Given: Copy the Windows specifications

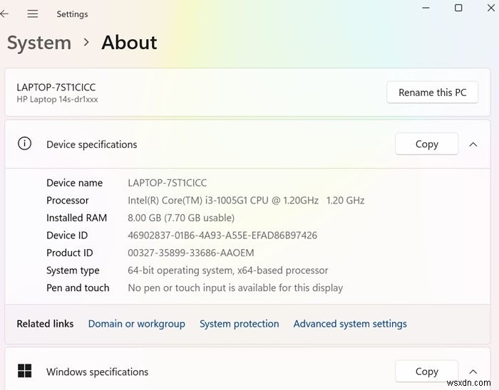Looking at the screenshot, I should point(426,371).
